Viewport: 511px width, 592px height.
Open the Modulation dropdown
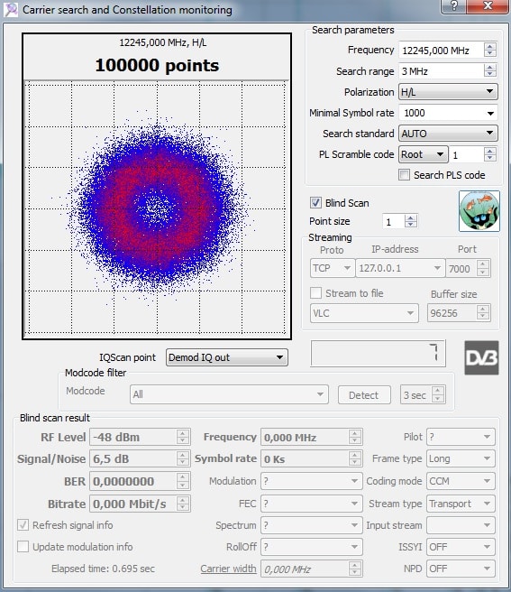(x=312, y=481)
